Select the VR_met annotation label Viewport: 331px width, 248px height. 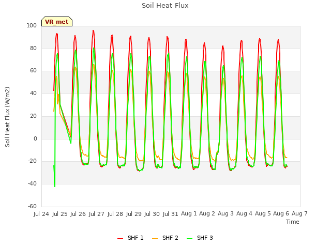[x=57, y=22]
